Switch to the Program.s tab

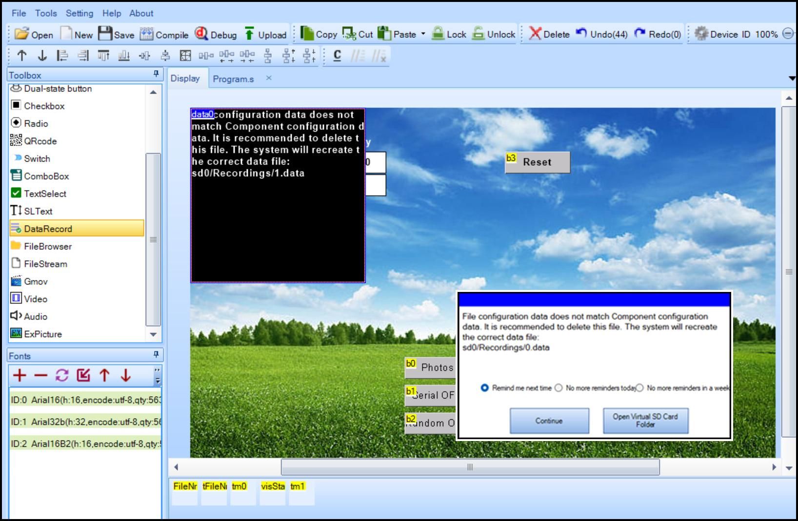coord(233,79)
